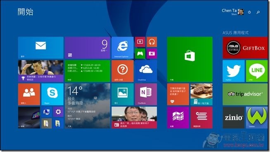Open the People tile

click(29, 94)
